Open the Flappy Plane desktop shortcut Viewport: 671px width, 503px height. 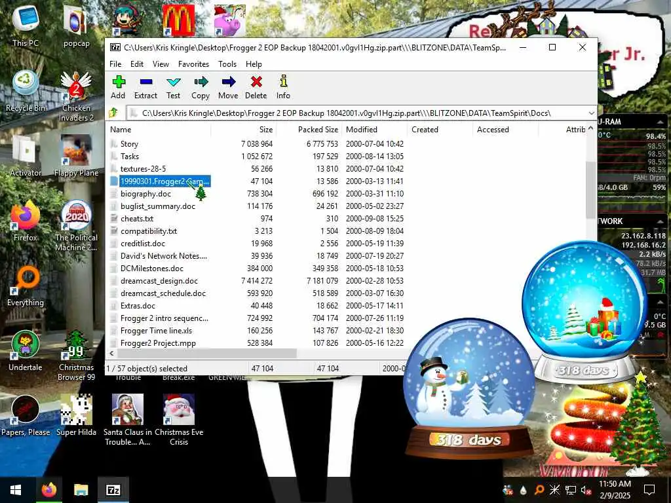pyautogui.click(x=76, y=157)
